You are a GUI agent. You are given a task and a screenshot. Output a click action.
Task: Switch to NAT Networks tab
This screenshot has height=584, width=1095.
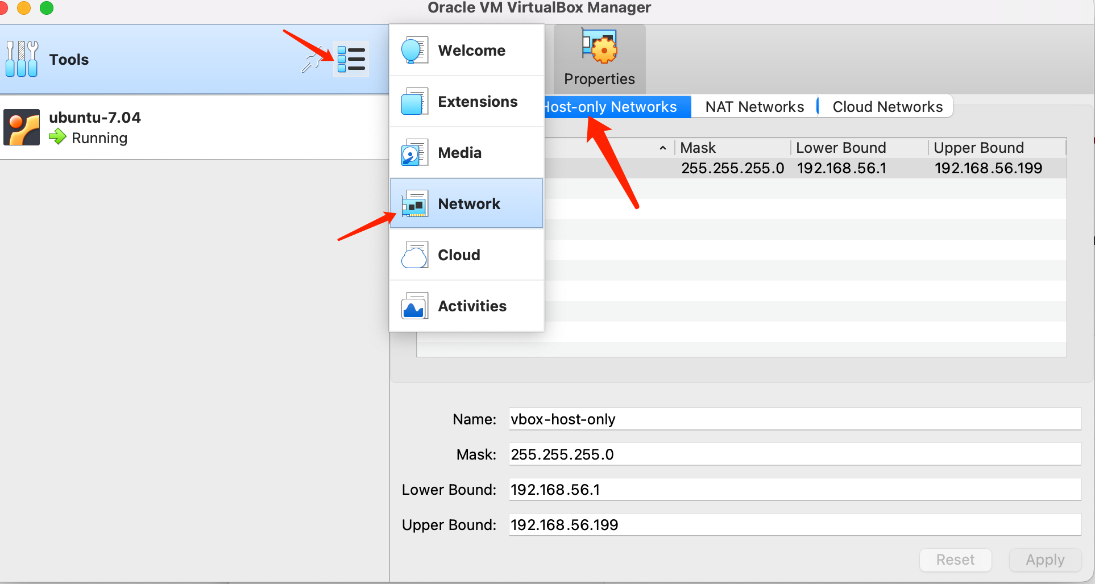point(754,107)
